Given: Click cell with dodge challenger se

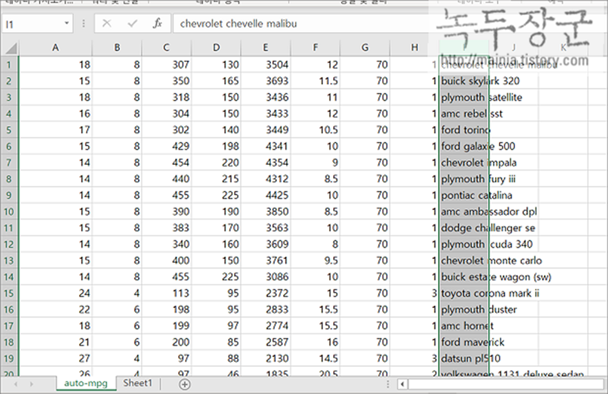Looking at the screenshot, I should tap(464, 228).
